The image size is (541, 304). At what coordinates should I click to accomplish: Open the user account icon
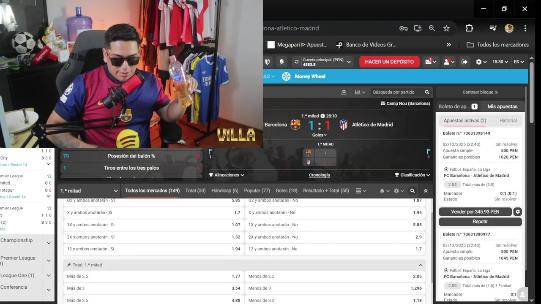point(449,62)
